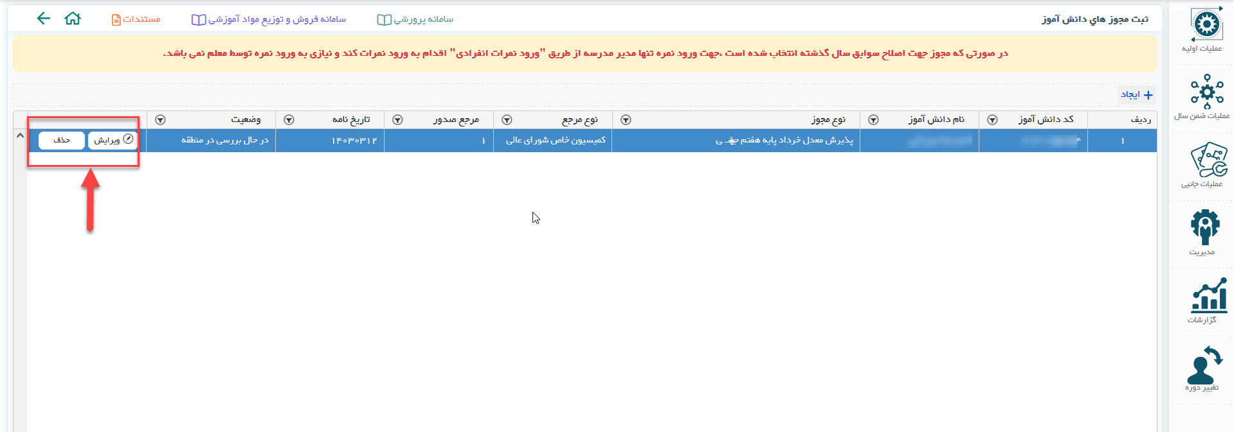
Task: Open filter for نوع مرجع column
Action: coord(507,120)
